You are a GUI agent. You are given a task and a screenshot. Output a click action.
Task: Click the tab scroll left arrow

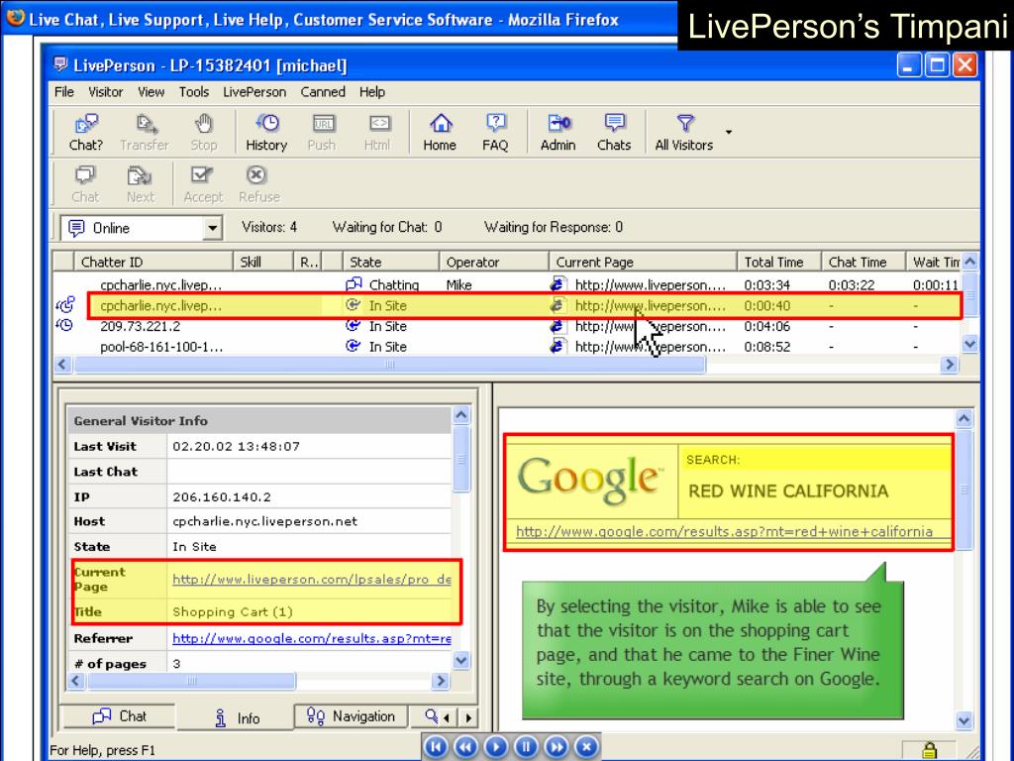447,717
